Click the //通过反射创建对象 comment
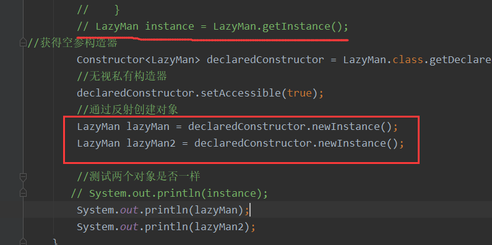Screen dimensions: 492x245 click(x=127, y=110)
